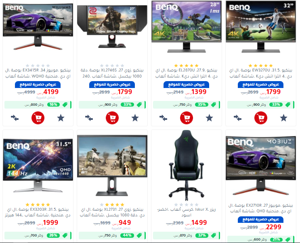The width and height of the screenshot is (300, 243).
Task: Favorite the EW3270U monitor with star icon
Action: [283, 118]
